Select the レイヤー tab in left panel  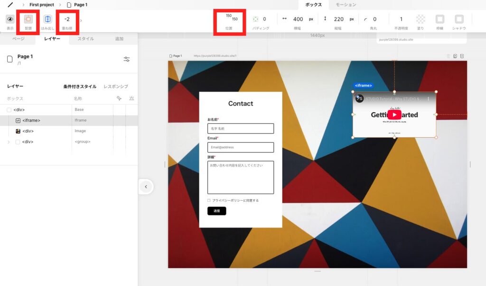click(52, 39)
